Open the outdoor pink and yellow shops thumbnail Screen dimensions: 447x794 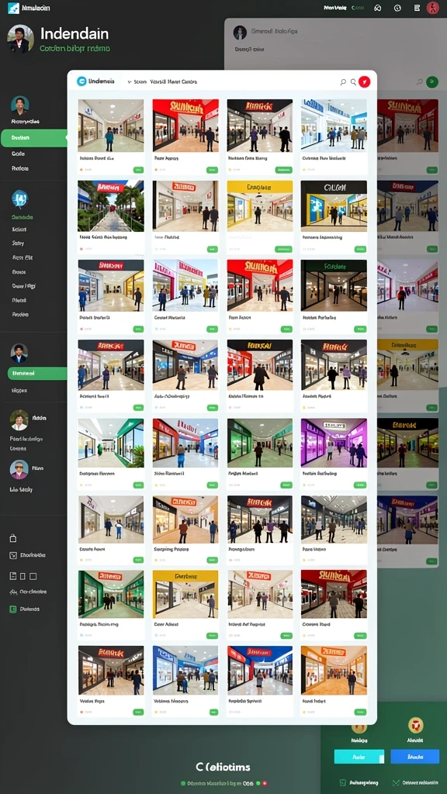click(185, 285)
